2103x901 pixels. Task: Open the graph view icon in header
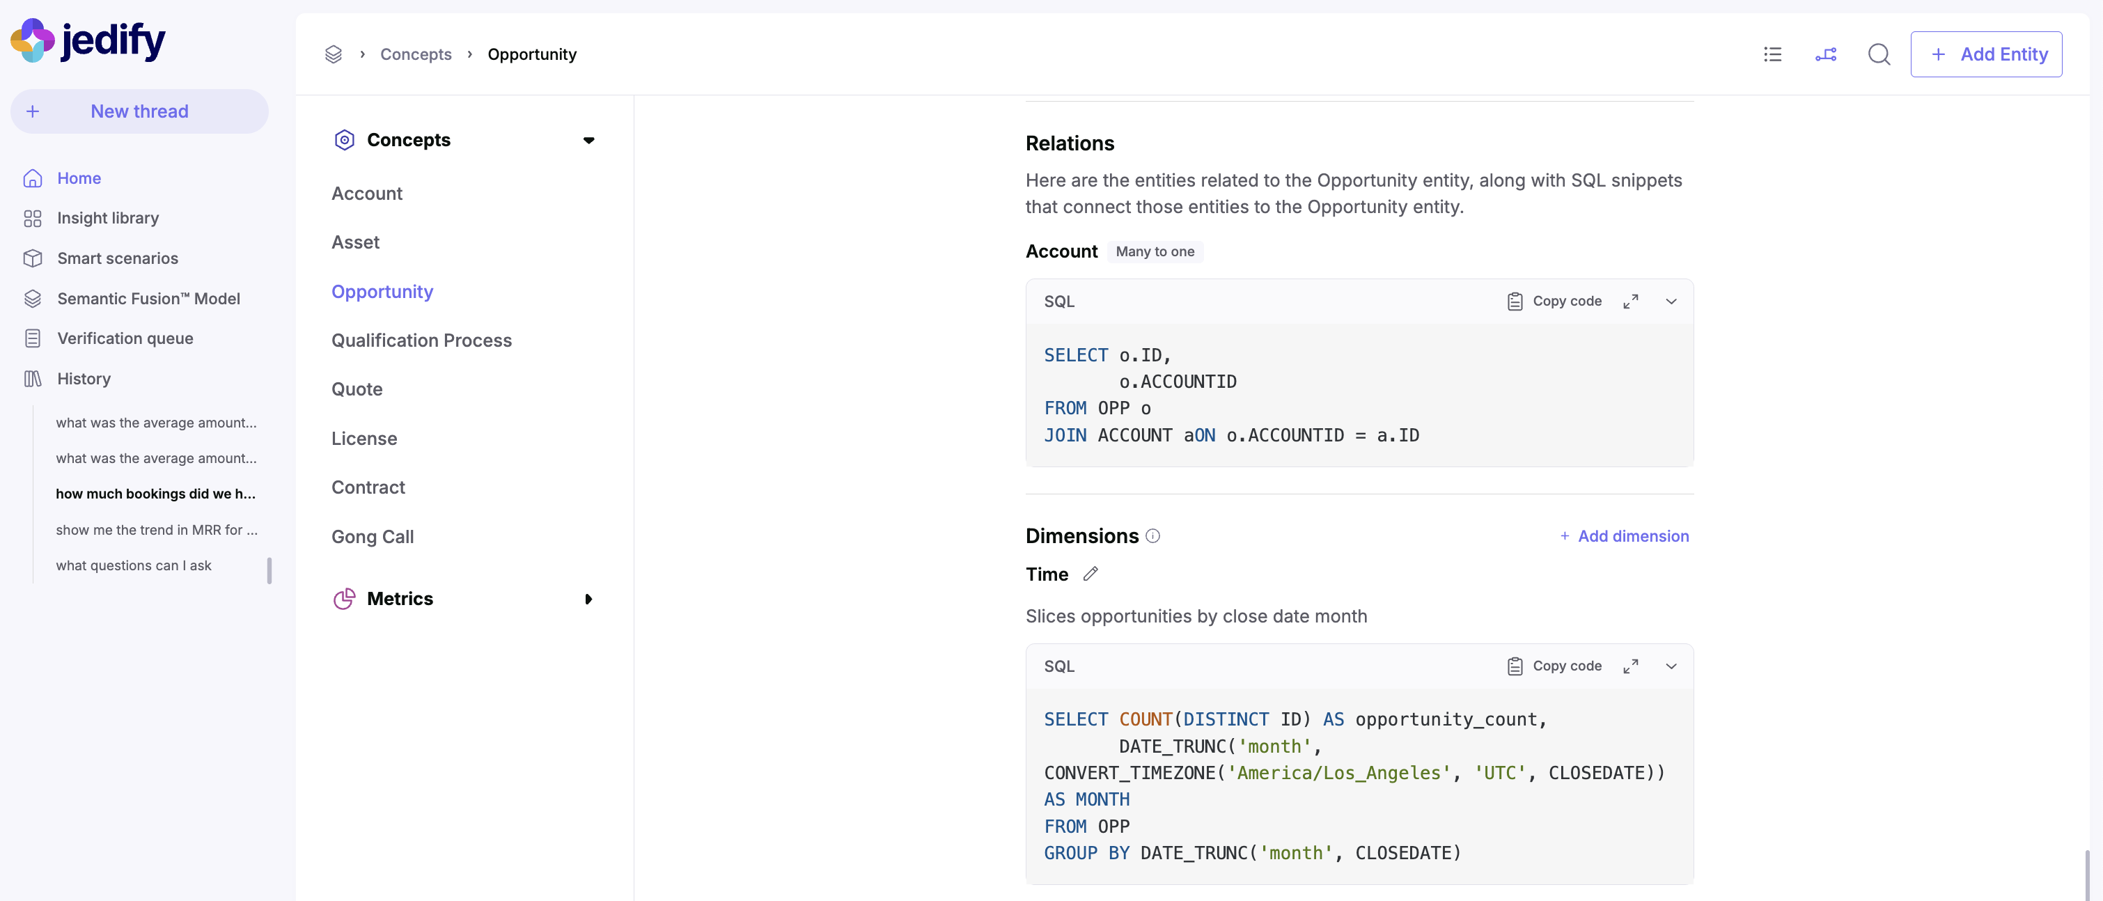1827,54
